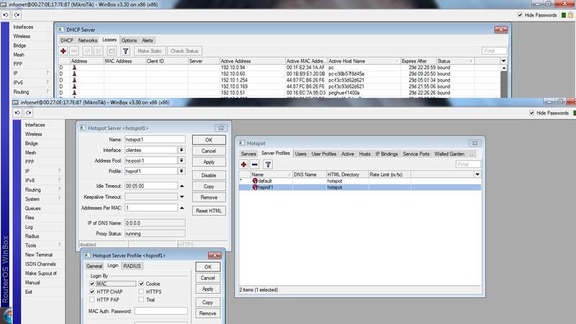The height and width of the screenshot is (324, 576).
Task: Click the Windows start orb
Action: point(6,316)
